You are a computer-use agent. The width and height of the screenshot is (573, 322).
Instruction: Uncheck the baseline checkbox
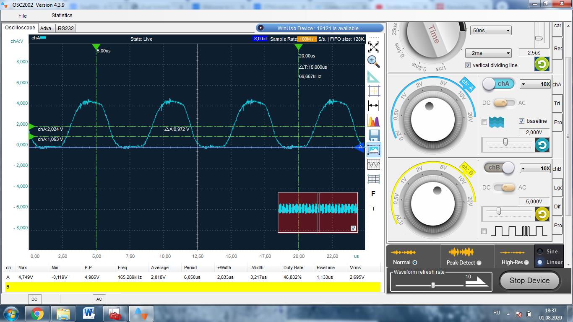pyautogui.click(x=521, y=121)
